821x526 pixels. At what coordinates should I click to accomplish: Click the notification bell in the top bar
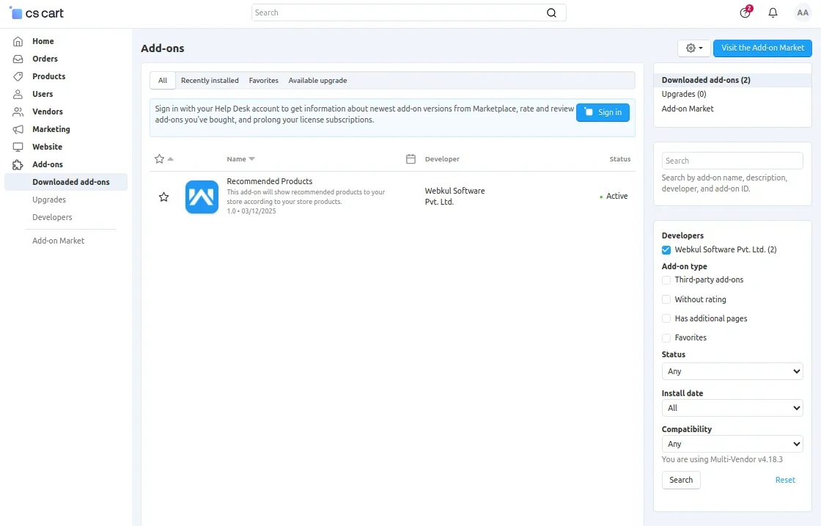point(773,12)
